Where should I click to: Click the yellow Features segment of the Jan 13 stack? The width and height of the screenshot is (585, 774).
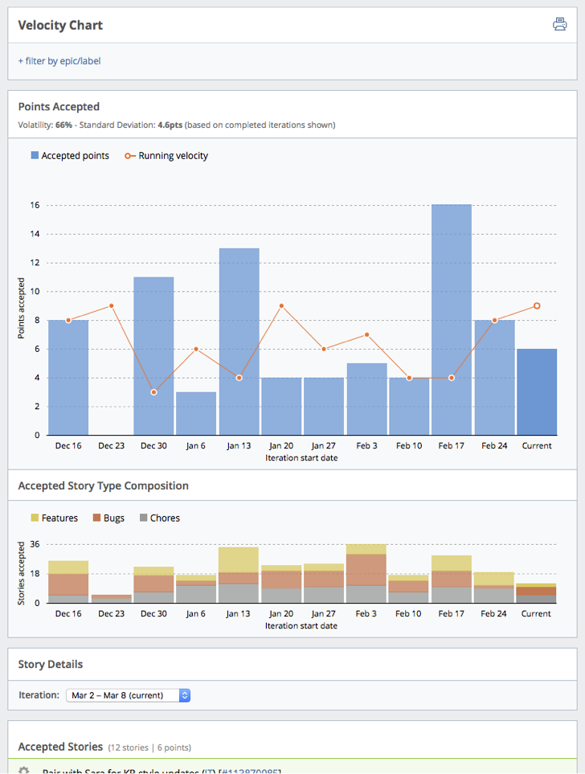tap(239, 559)
